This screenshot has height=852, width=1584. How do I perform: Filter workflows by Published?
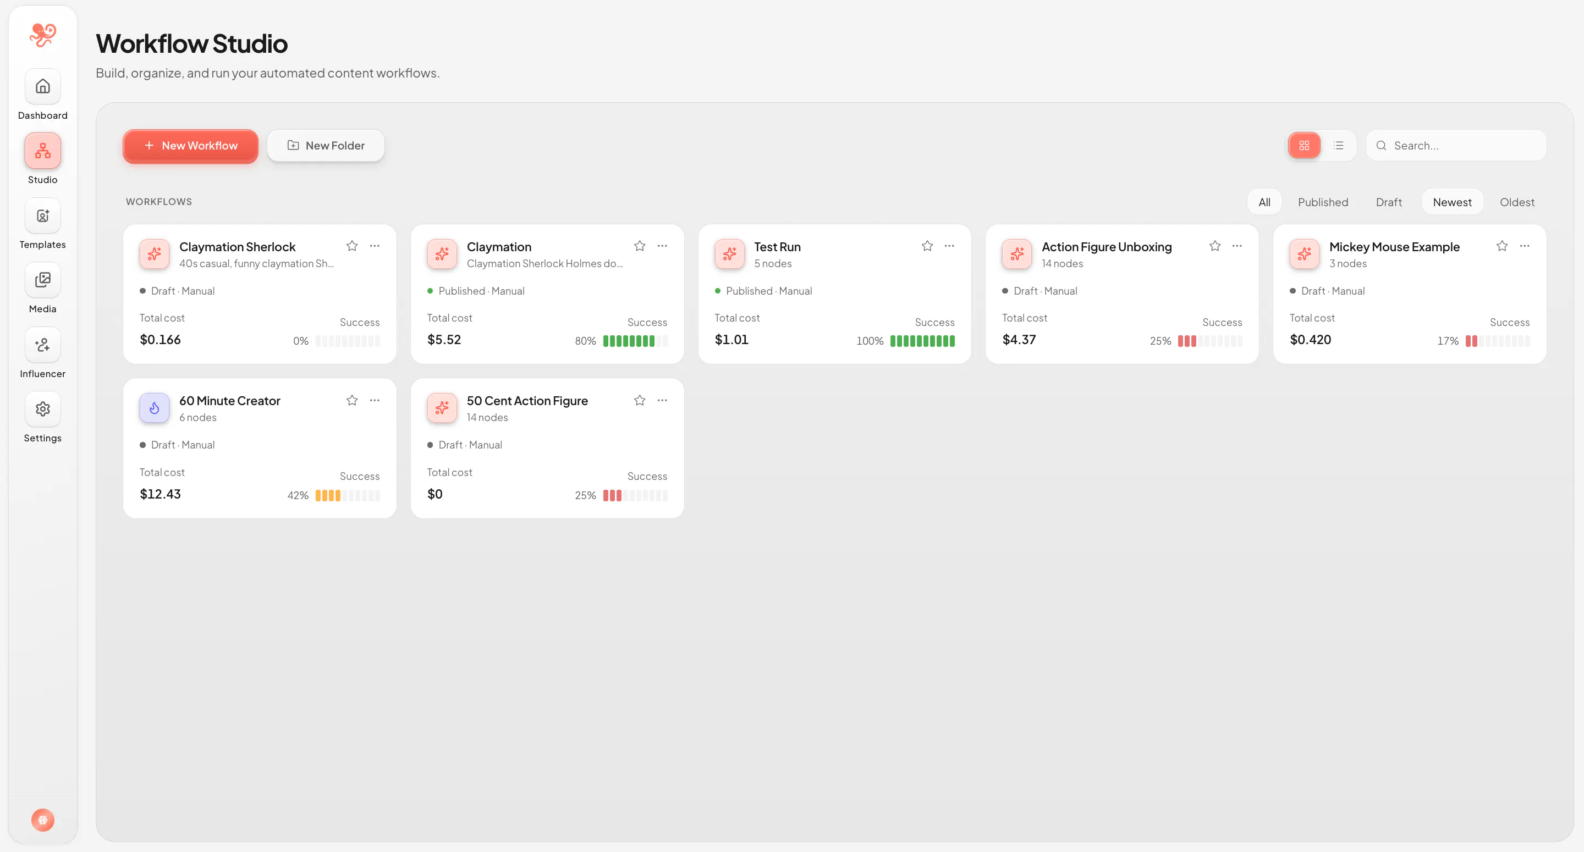pos(1323,202)
